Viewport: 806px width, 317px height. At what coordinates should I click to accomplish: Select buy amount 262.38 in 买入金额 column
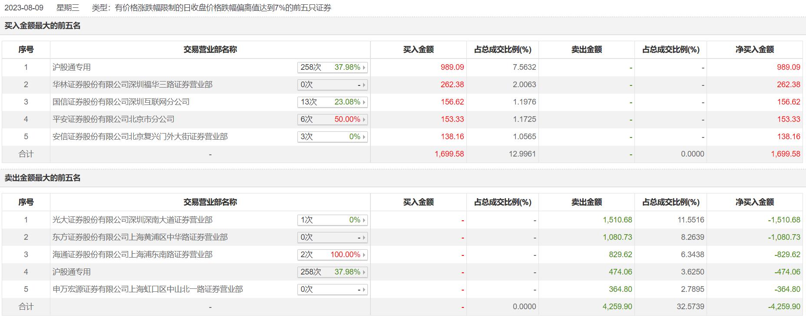click(x=452, y=85)
